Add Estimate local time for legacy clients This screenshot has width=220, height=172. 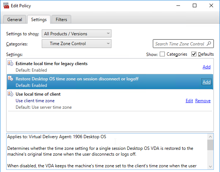207,67
